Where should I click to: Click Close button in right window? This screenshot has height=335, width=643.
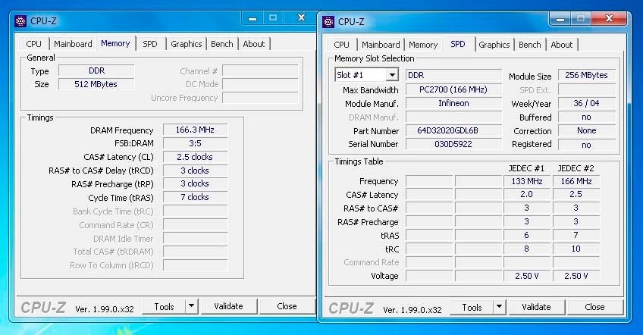click(594, 307)
